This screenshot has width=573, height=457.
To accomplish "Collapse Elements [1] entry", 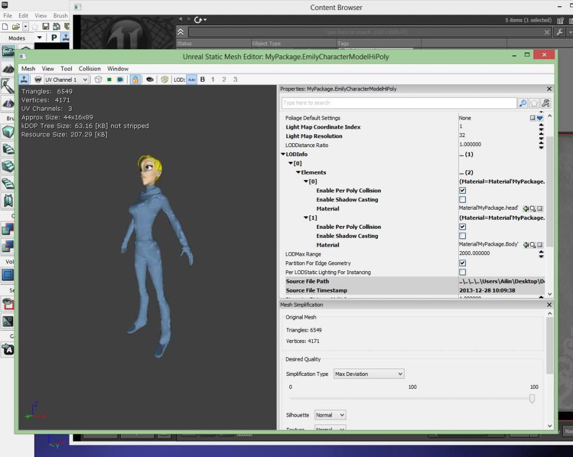I will click(x=306, y=218).
